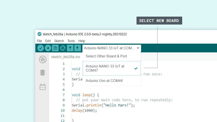Open Boards Manager chip icon in sidebar

point(43,73)
